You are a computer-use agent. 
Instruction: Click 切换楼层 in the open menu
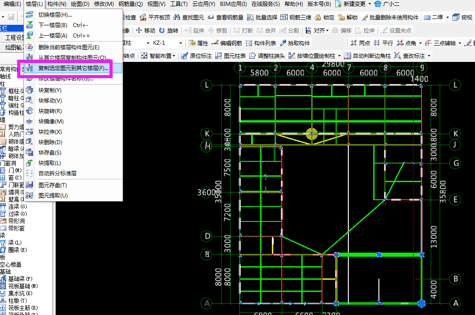pos(55,15)
